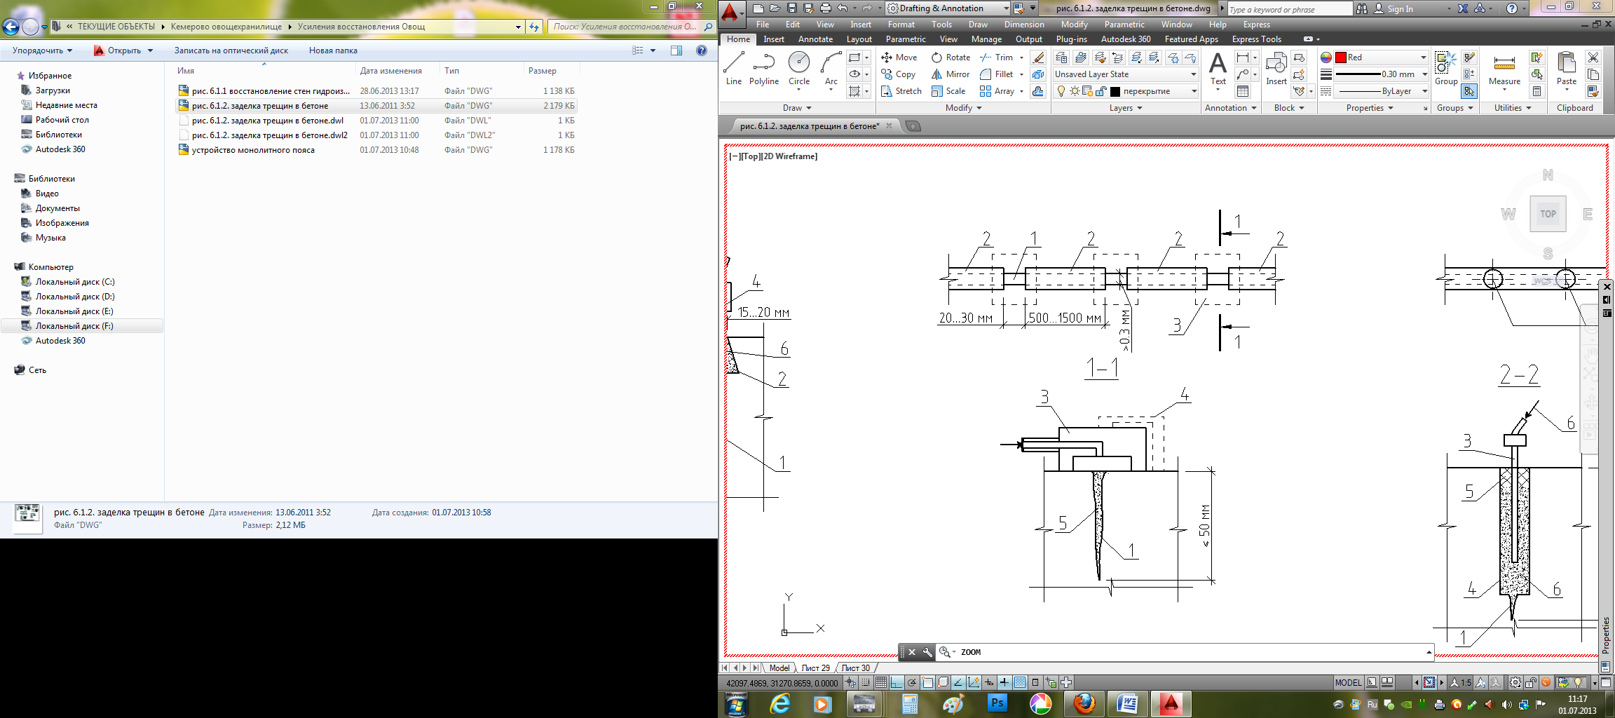Open the Dimension menu
Image resolution: width=1615 pixels, height=718 pixels.
pyautogui.click(x=1024, y=25)
